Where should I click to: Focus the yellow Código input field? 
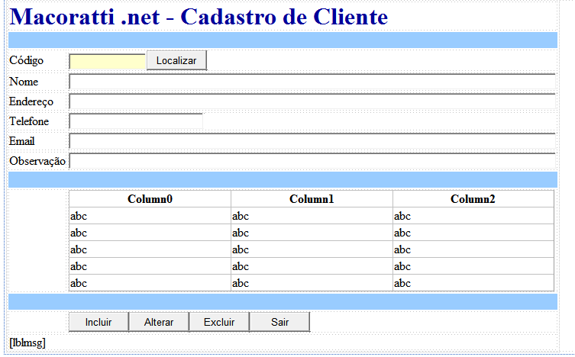click(108, 62)
